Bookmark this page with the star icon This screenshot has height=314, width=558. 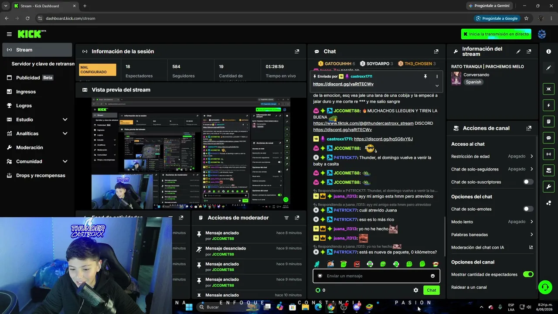pyautogui.click(x=526, y=18)
